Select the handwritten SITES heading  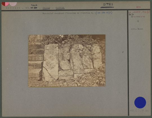[108, 4]
